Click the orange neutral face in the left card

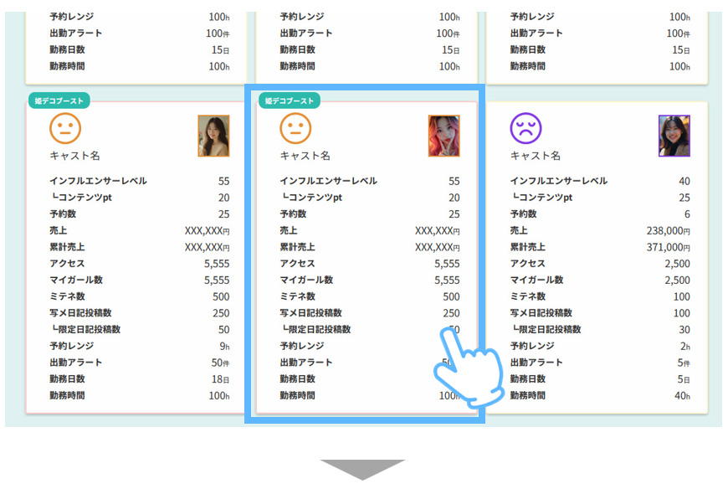(x=64, y=128)
